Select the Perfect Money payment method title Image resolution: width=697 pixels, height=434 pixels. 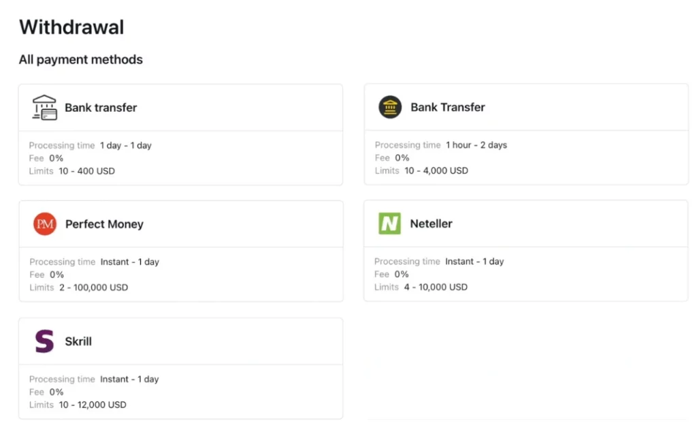click(104, 224)
